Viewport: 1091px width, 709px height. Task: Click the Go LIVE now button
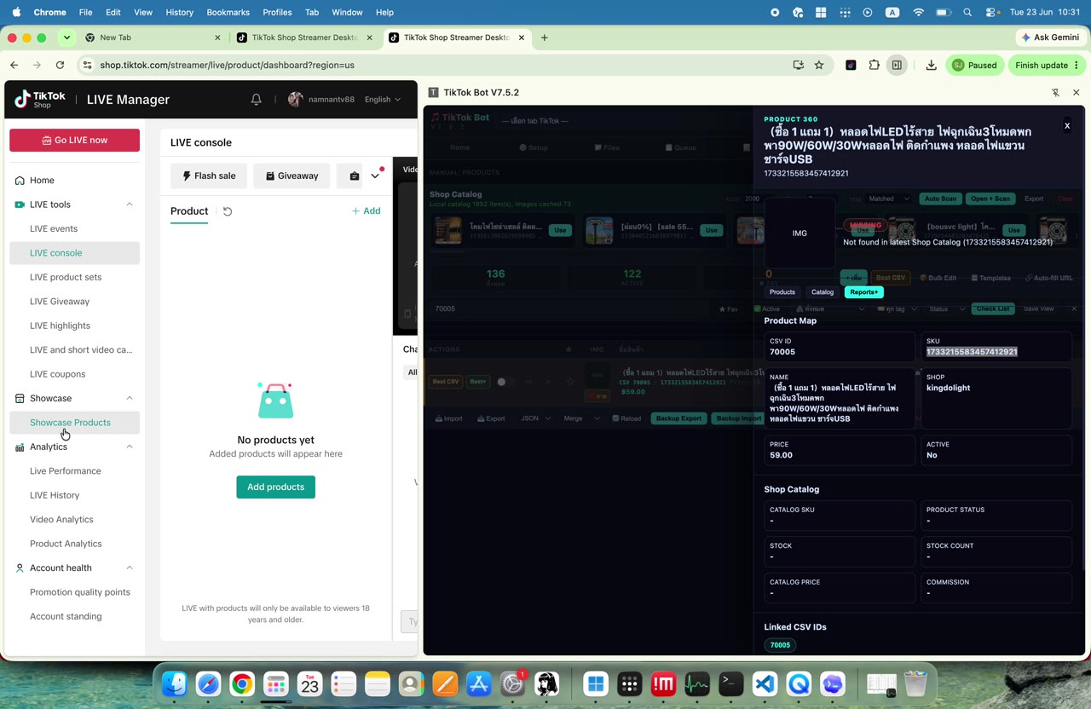(x=74, y=140)
